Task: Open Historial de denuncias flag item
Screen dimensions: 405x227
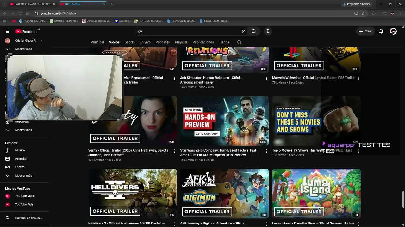Action: click(24, 218)
